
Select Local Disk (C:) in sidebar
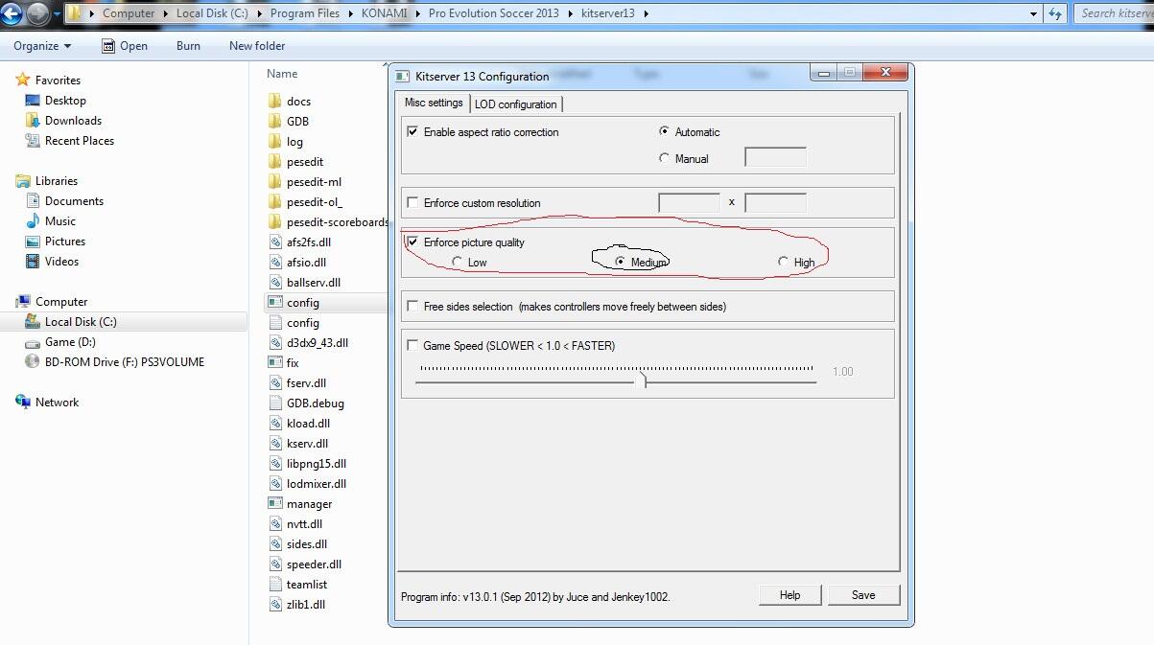(81, 322)
